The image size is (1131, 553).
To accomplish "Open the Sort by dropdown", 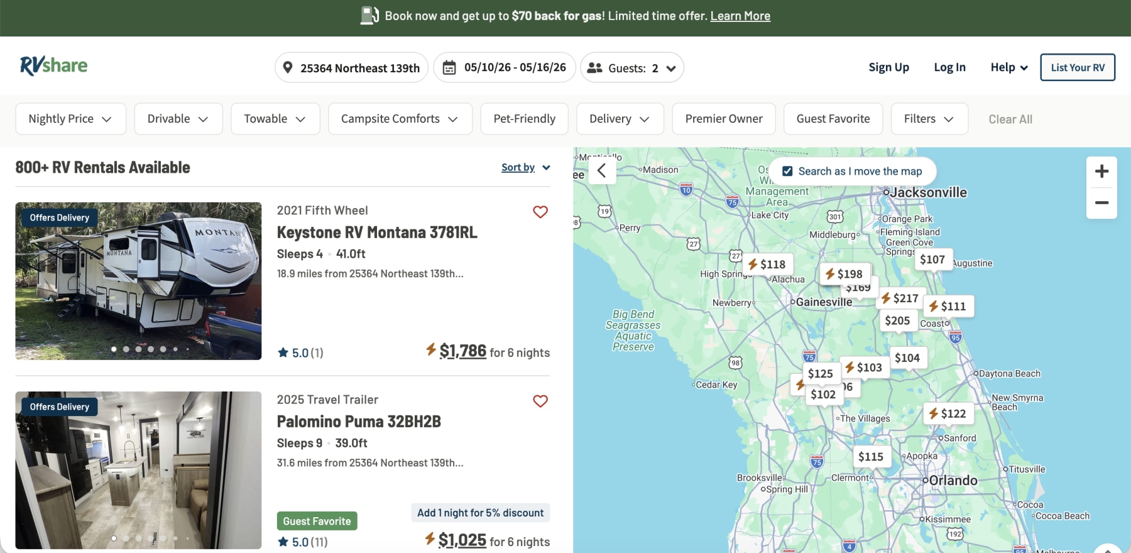I will (526, 167).
